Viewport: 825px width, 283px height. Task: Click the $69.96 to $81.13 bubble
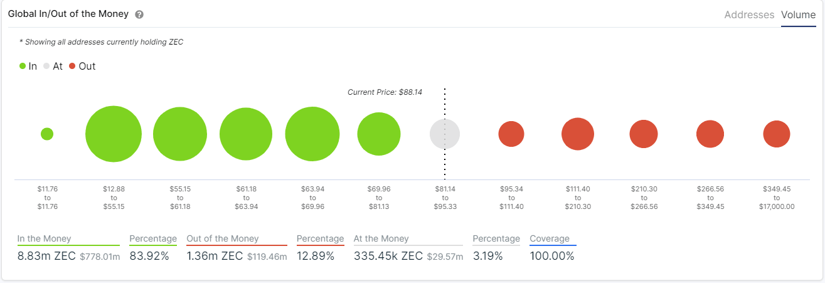click(x=379, y=134)
